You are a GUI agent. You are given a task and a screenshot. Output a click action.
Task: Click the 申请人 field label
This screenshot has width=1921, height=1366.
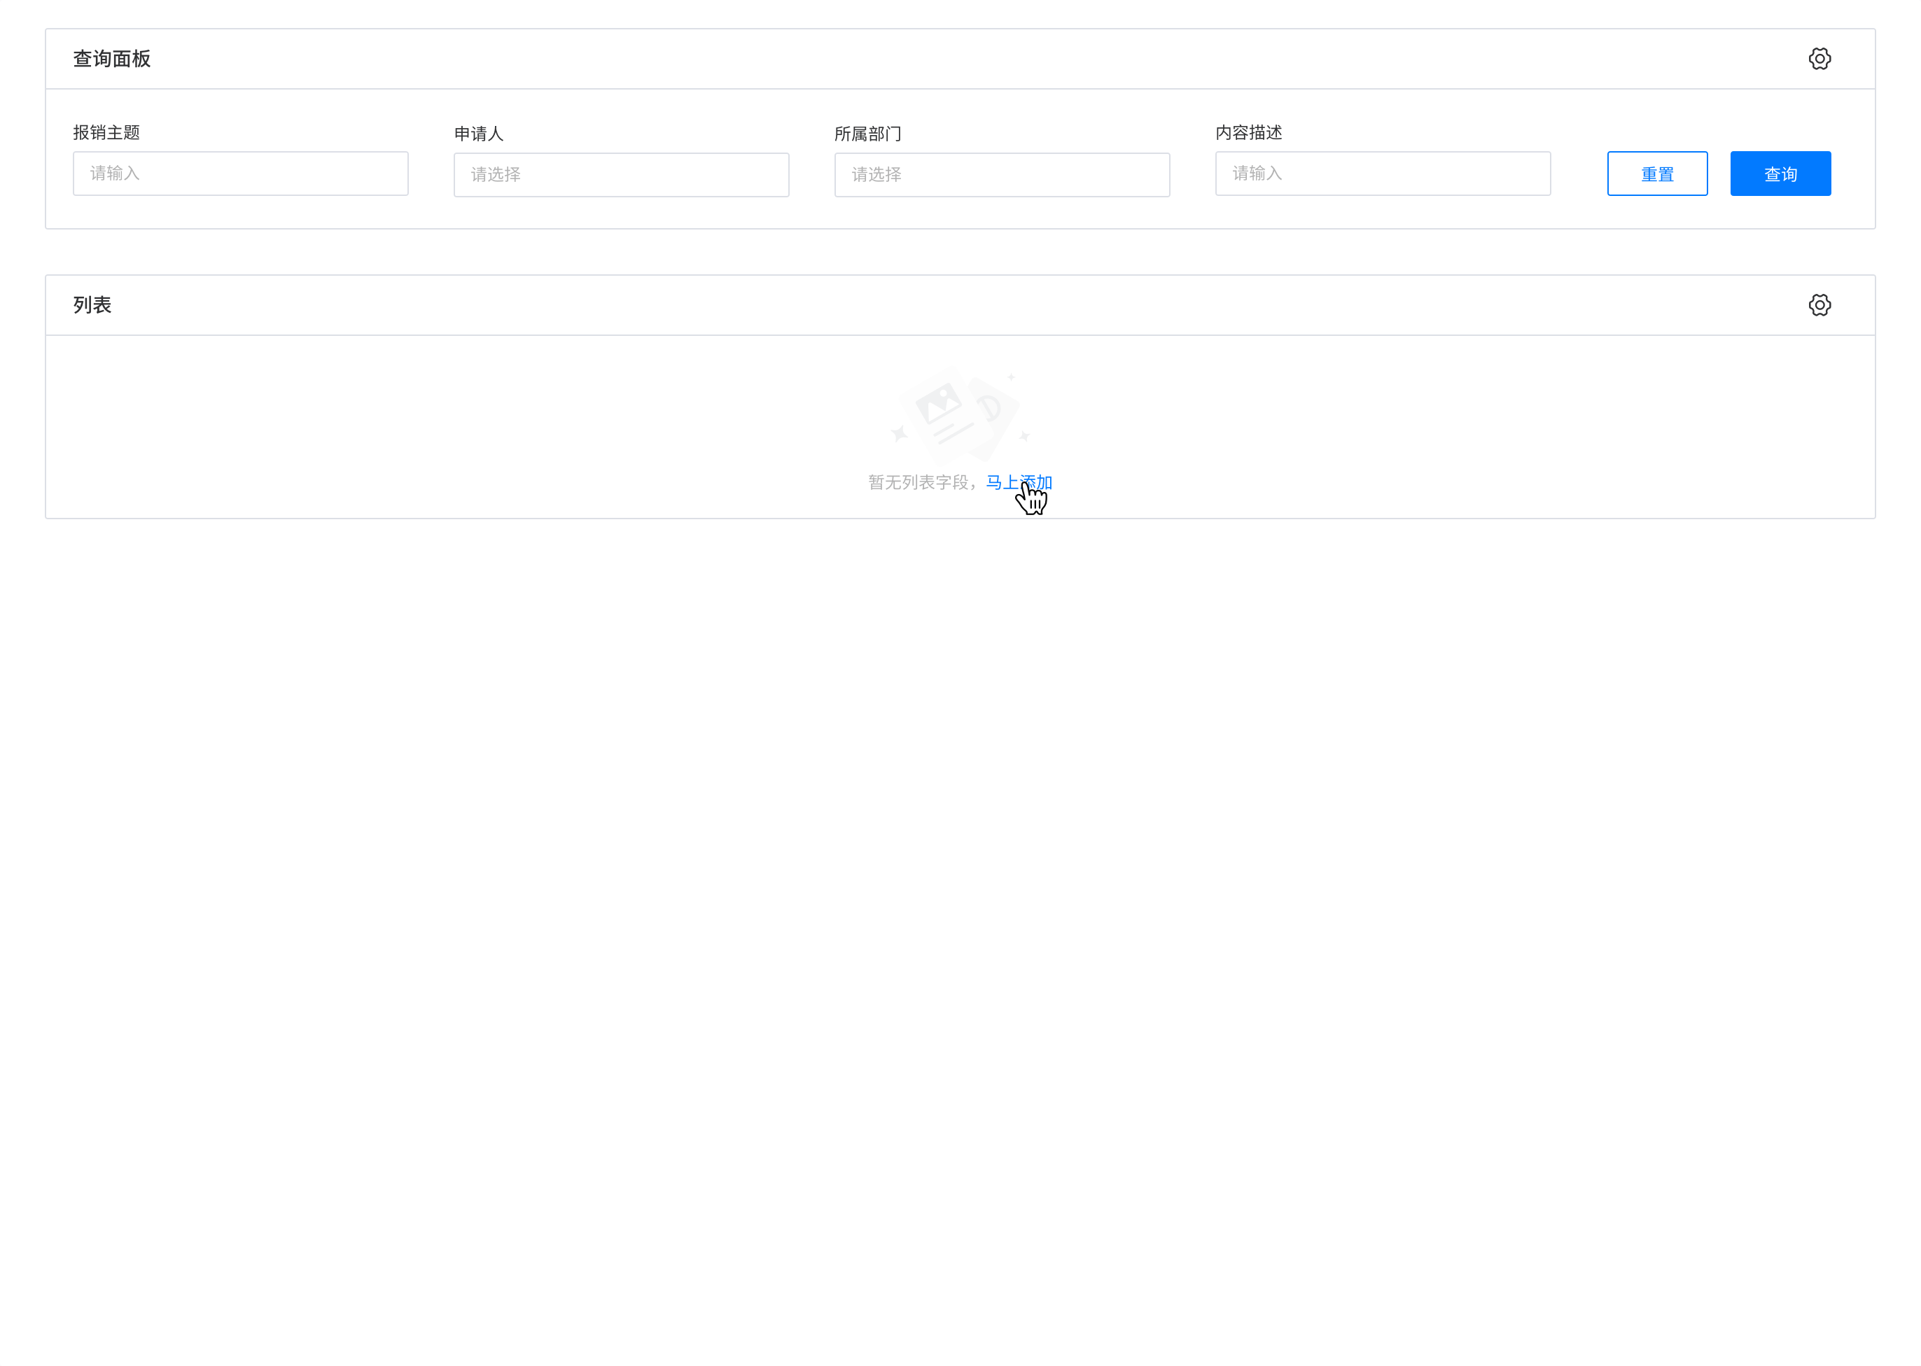[x=479, y=134]
